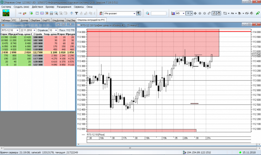Image resolution: width=261 pixels, height=155 pixels.
Task: Click the chart window horizontal scrollbar
Action: (x=168, y=144)
